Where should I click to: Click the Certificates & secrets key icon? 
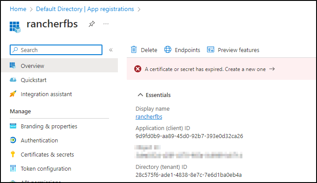13,154
